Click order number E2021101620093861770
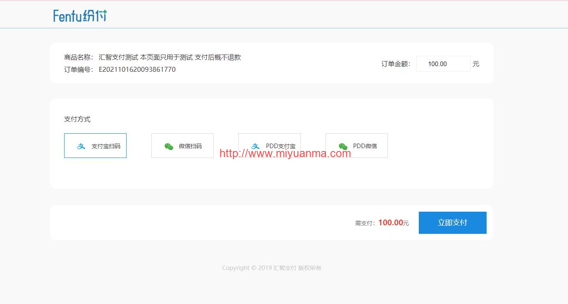 (x=137, y=69)
